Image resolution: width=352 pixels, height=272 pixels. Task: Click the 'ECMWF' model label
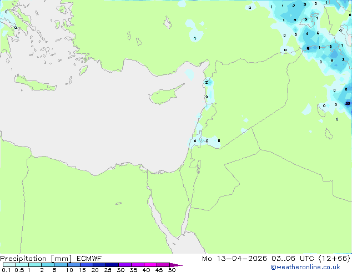(89, 259)
